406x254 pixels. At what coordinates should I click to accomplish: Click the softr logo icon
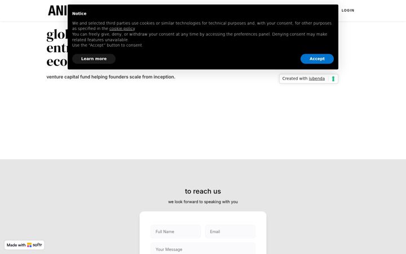click(x=29, y=245)
